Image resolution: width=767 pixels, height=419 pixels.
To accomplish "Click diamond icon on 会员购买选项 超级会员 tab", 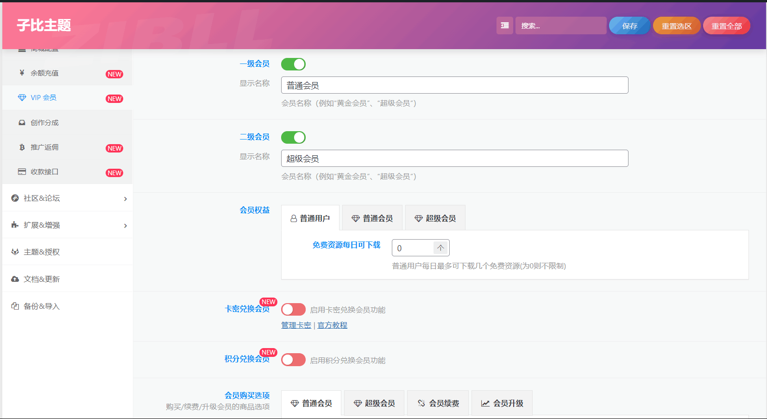I will [x=358, y=403].
